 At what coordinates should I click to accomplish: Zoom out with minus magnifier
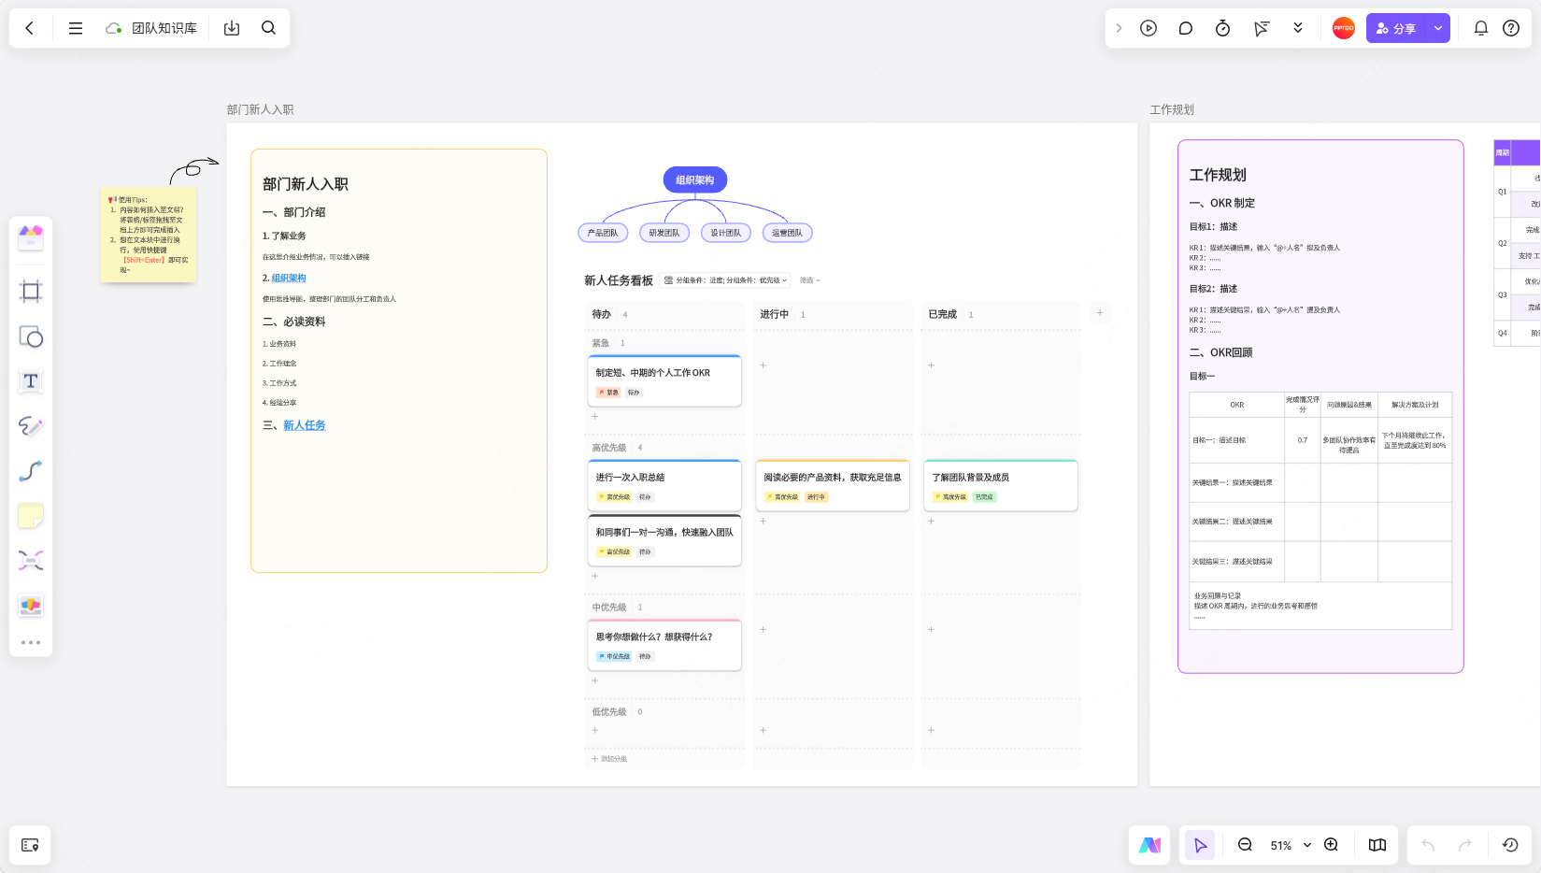[1245, 845]
